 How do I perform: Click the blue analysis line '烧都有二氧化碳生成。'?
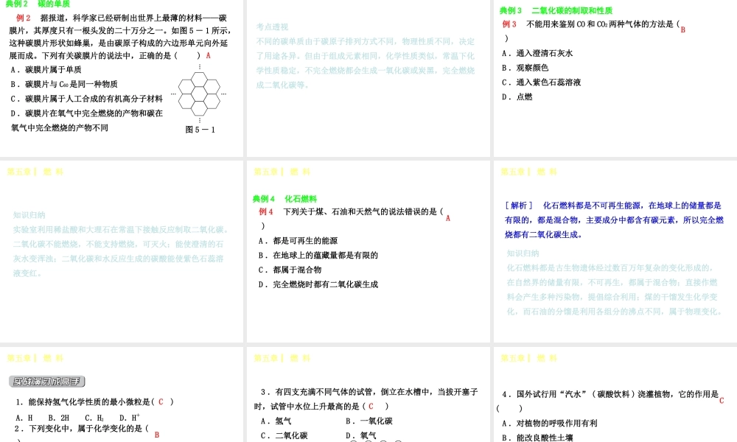(544, 234)
